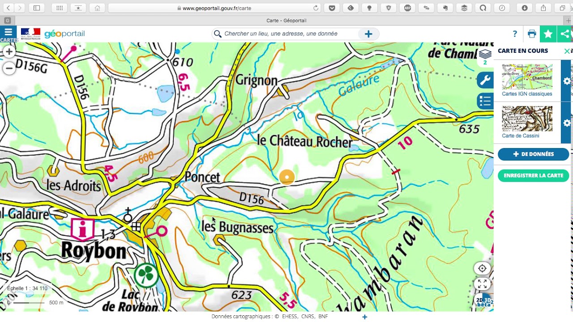Open the help question mark
The width and height of the screenshot is (573, 322).
515,34
